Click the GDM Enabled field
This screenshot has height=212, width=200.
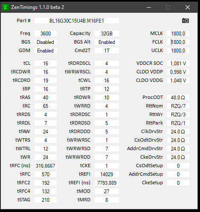(46, 51)
